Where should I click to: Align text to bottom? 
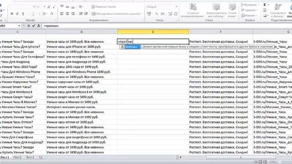coord(73,7)
